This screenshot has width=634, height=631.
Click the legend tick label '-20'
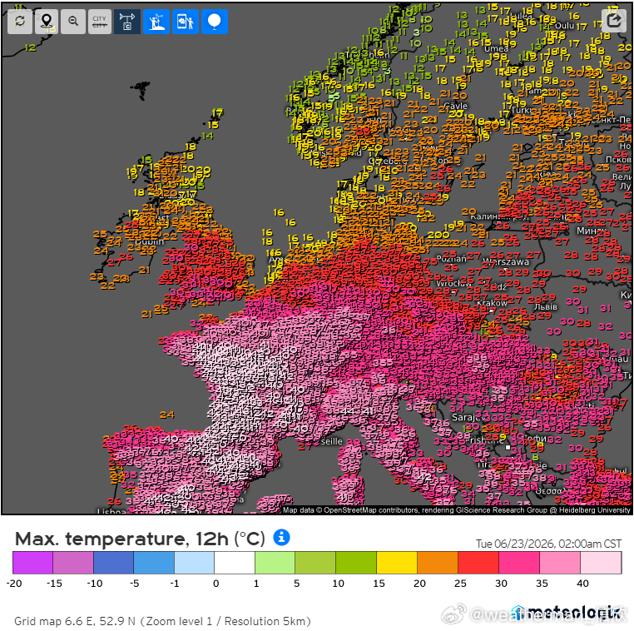tap(14, 584)
